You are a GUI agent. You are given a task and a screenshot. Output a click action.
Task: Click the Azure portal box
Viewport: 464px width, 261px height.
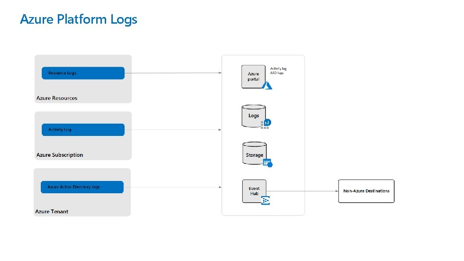pyautogui.click(x=253, y=77)
